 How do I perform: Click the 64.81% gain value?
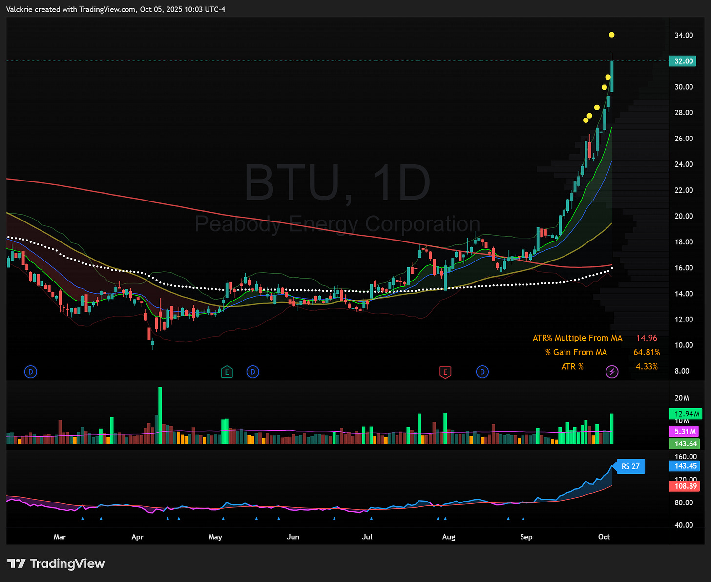[647, 352]
